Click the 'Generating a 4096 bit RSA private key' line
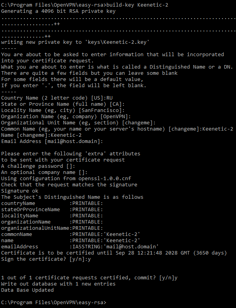 point(58,11)
